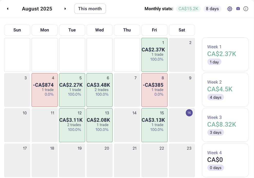
Task: Select the losing day August 4 cell
Action: [x=45, y=90]
